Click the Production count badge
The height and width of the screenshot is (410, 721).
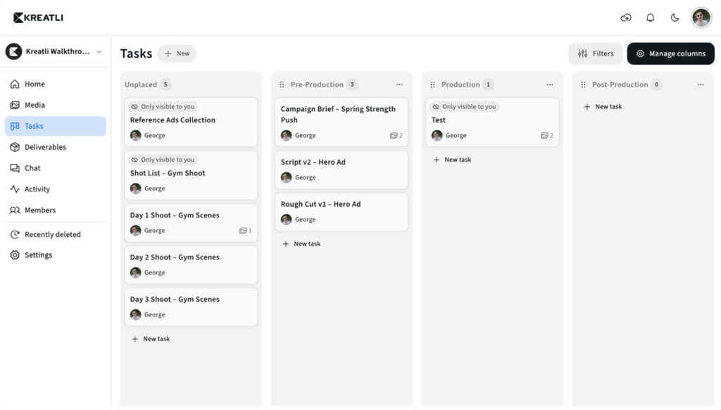[489, 84]
